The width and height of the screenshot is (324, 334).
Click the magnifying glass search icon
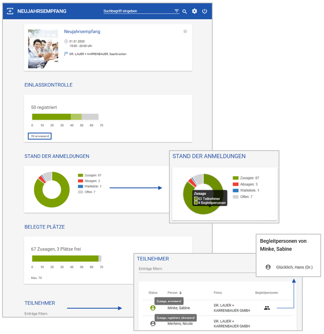click(184, 11)
